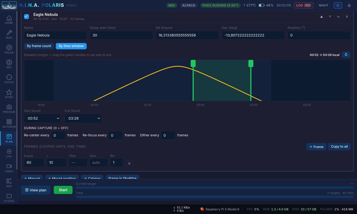Click the INDI connection badge
The width and height of the screenshot is (357, 214).
172,5
